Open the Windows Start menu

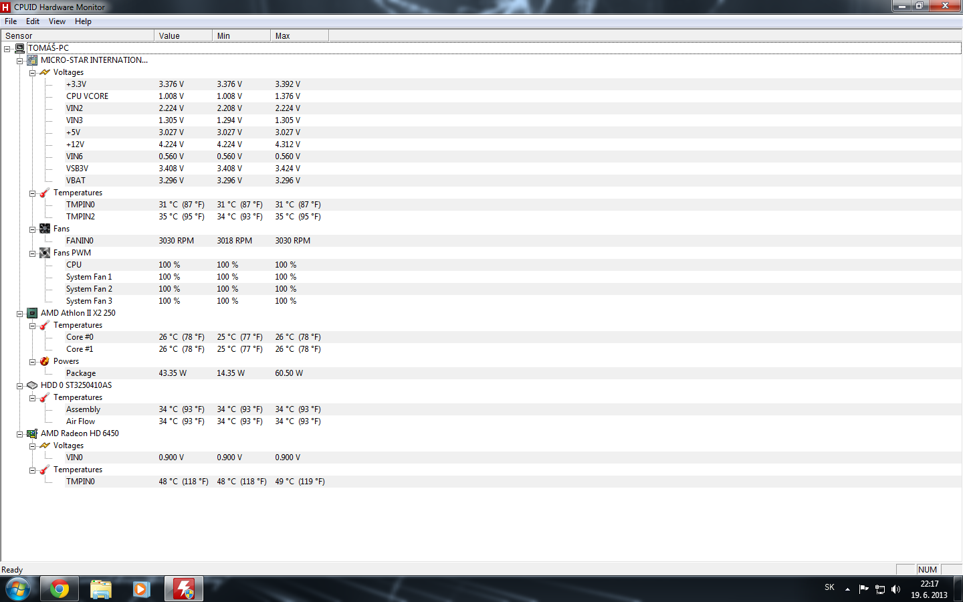pyautogui.click(x=18, y=589)
